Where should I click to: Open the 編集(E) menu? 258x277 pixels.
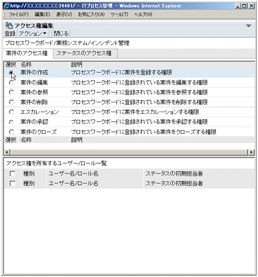[42, 14]
